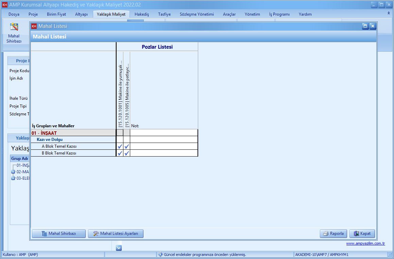
Task: Uncheck 15.120.1001 for B Blok Temel Kazısı
Action: pos(120,153)
